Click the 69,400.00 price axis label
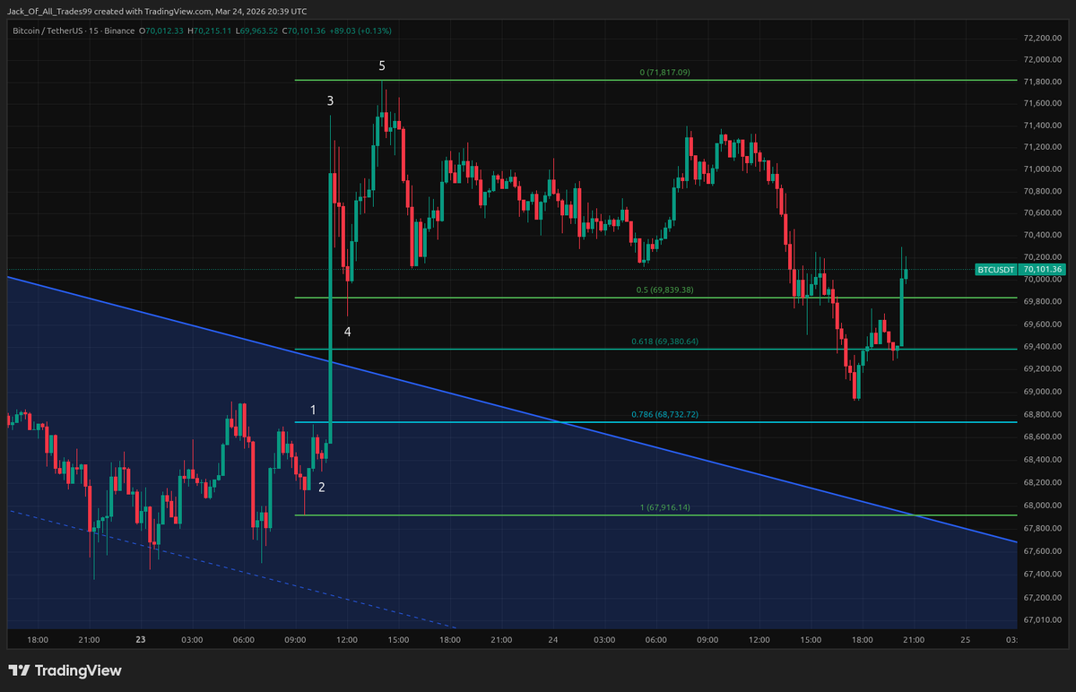 1041,347
